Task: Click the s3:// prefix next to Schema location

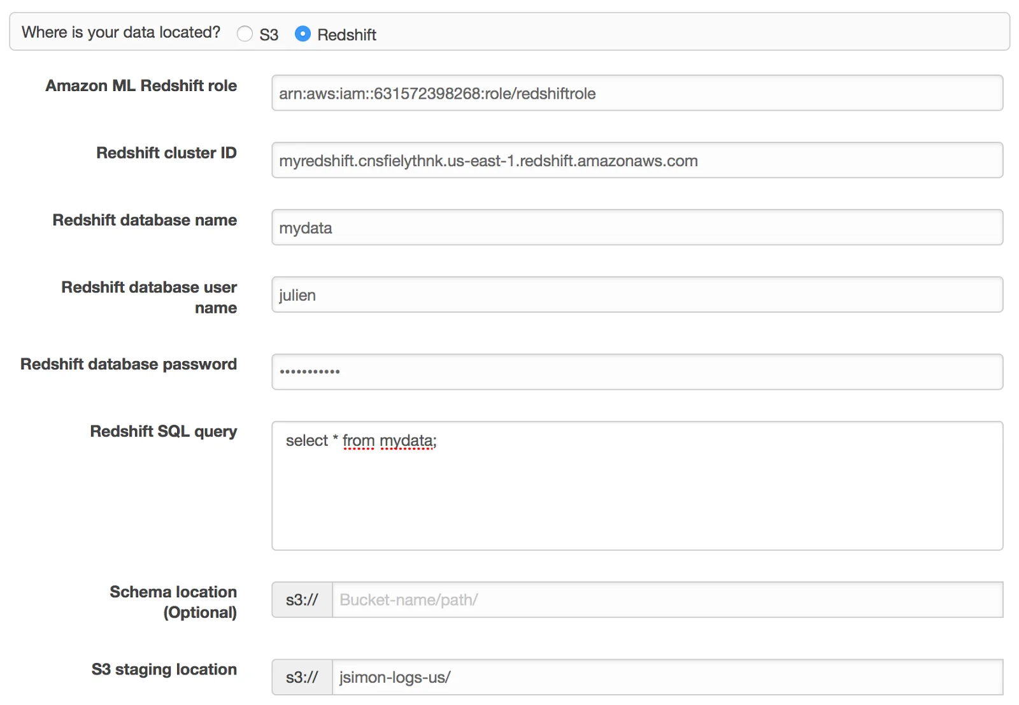Action: point(302,599)
